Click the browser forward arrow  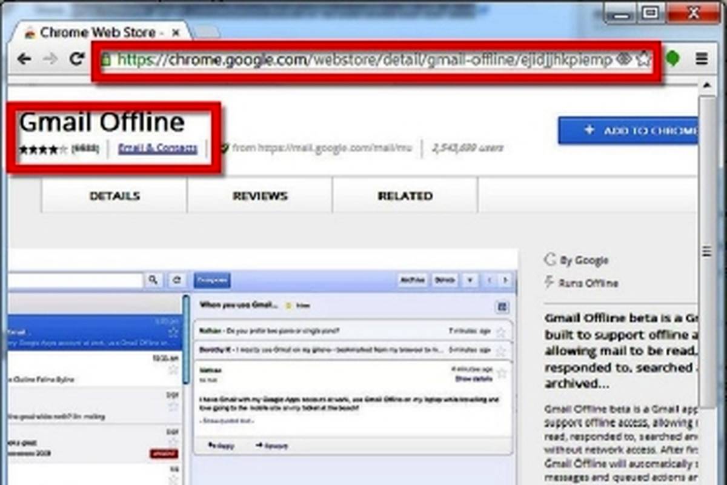pyautogui.click(x=50, y=59)
